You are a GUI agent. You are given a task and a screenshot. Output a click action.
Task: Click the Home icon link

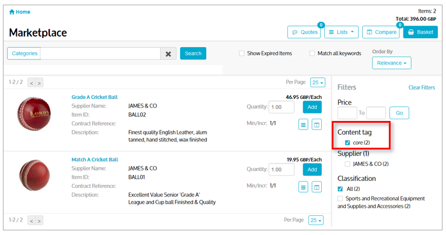click(20, 12)
